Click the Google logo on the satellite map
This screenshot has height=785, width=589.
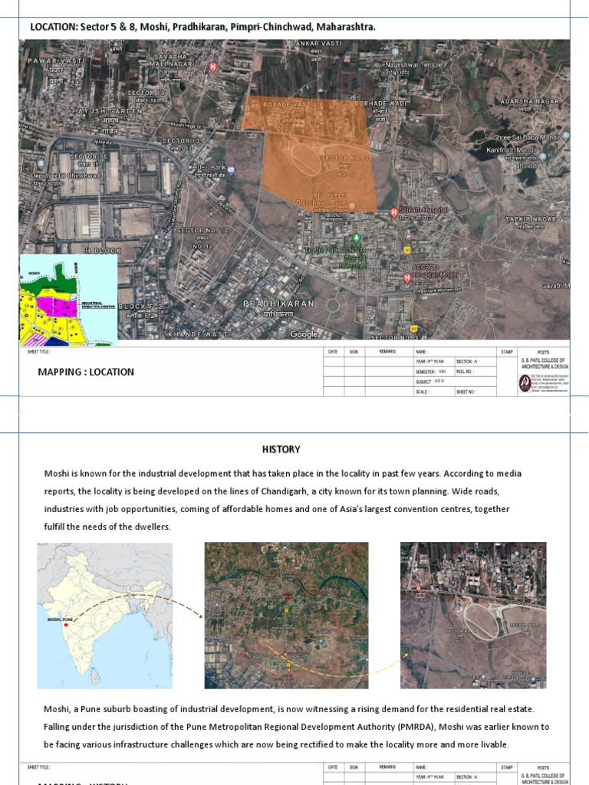304,334
